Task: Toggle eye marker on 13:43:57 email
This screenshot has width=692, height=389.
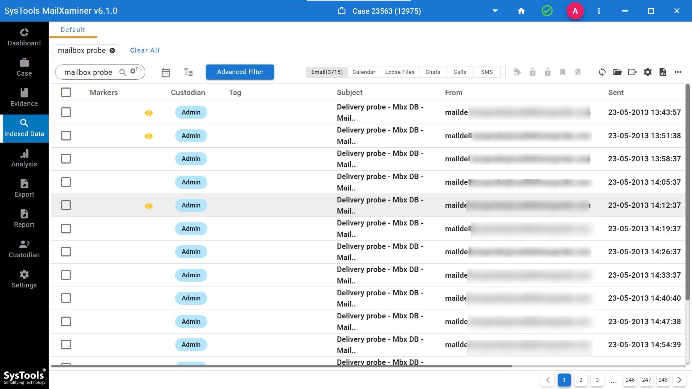Action: pos(148,113)
